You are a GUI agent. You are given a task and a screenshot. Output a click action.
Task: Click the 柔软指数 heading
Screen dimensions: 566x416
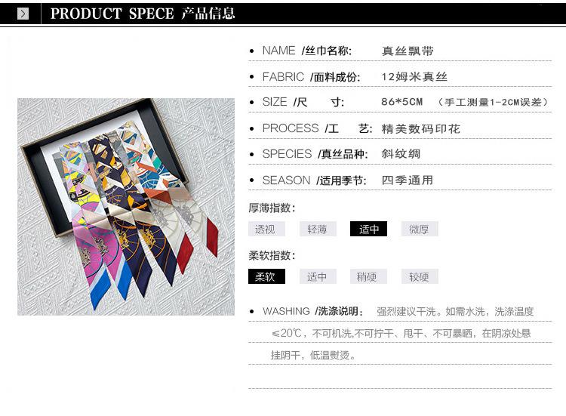(x=272, y=256)
